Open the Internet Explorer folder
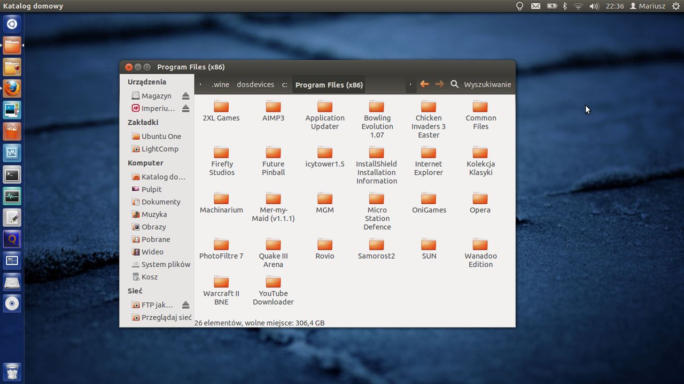Image resolution: width=684 pixels, height=384 pixels. click(429, 161)
